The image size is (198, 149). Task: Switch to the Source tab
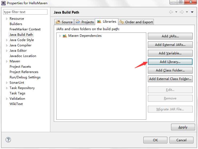tap(64, 22)
